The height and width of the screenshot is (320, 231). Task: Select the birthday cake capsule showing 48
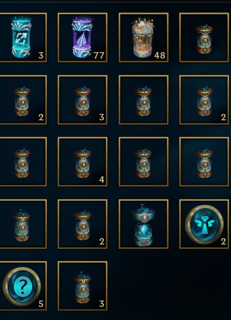[144, 37]
